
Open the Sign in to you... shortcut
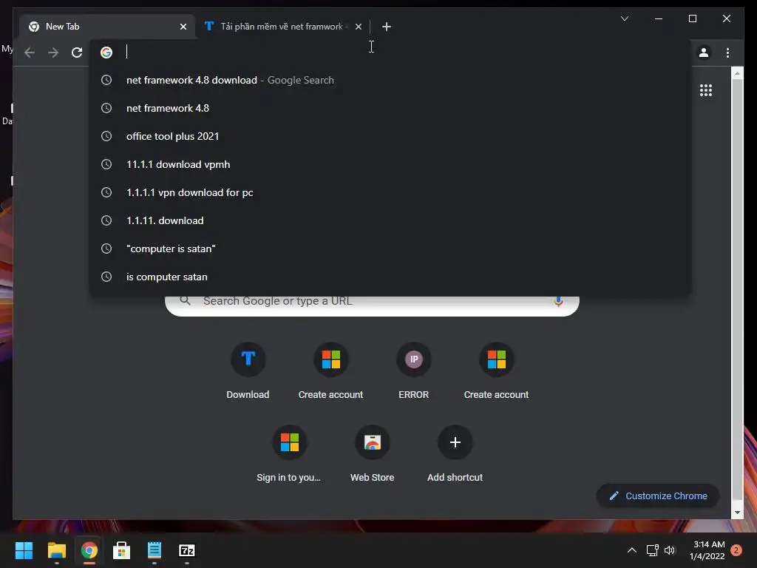click(289, 453)
